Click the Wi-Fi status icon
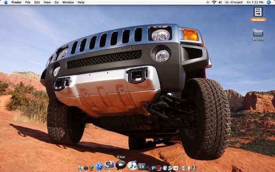This screenshot has width=275, height=172. coord(214,2)
